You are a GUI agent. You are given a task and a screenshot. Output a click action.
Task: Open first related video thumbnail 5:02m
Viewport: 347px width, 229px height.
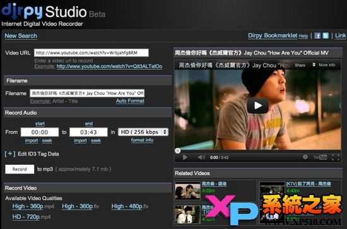coord(187,191)
